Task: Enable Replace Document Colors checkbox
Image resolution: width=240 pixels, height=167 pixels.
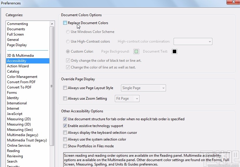Action: pos(65,23)
